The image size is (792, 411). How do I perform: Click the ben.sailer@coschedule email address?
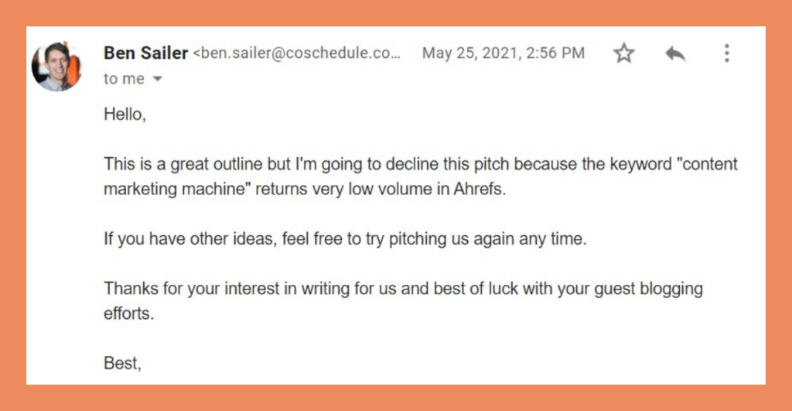(x=299, y=53)
